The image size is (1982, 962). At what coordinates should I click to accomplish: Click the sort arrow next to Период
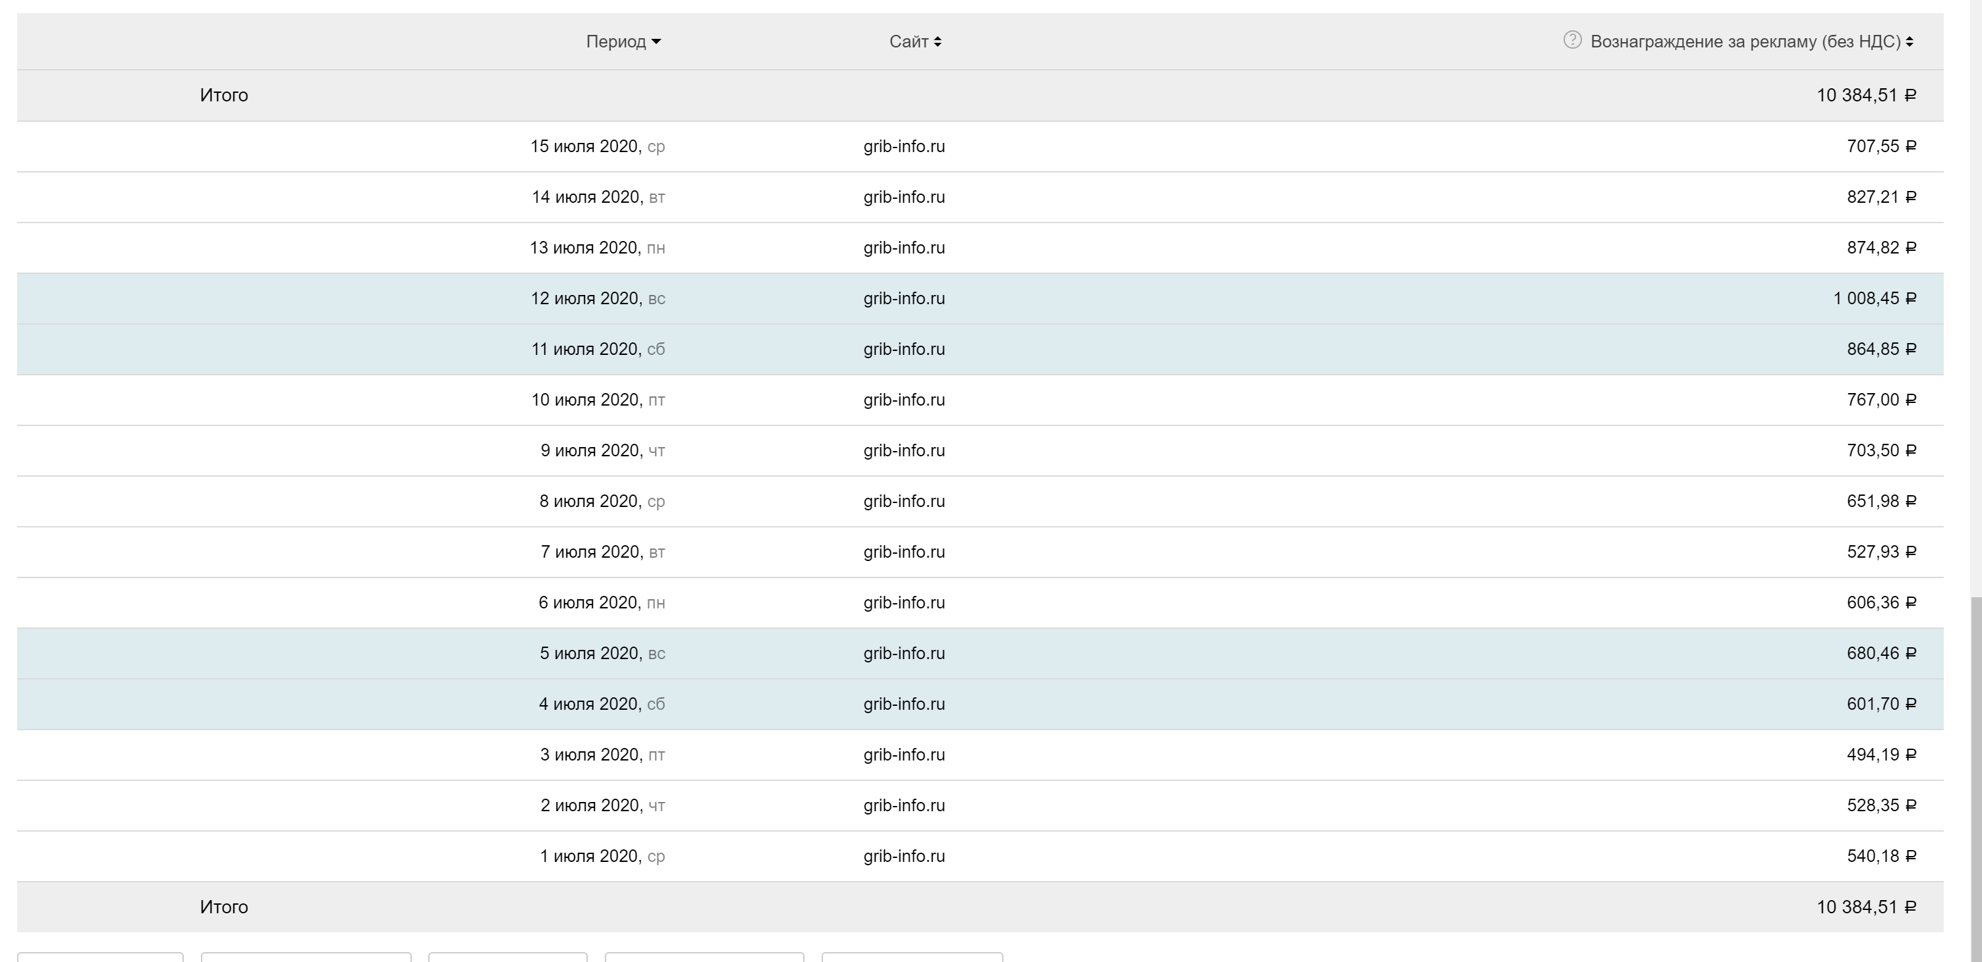[656, 42]
